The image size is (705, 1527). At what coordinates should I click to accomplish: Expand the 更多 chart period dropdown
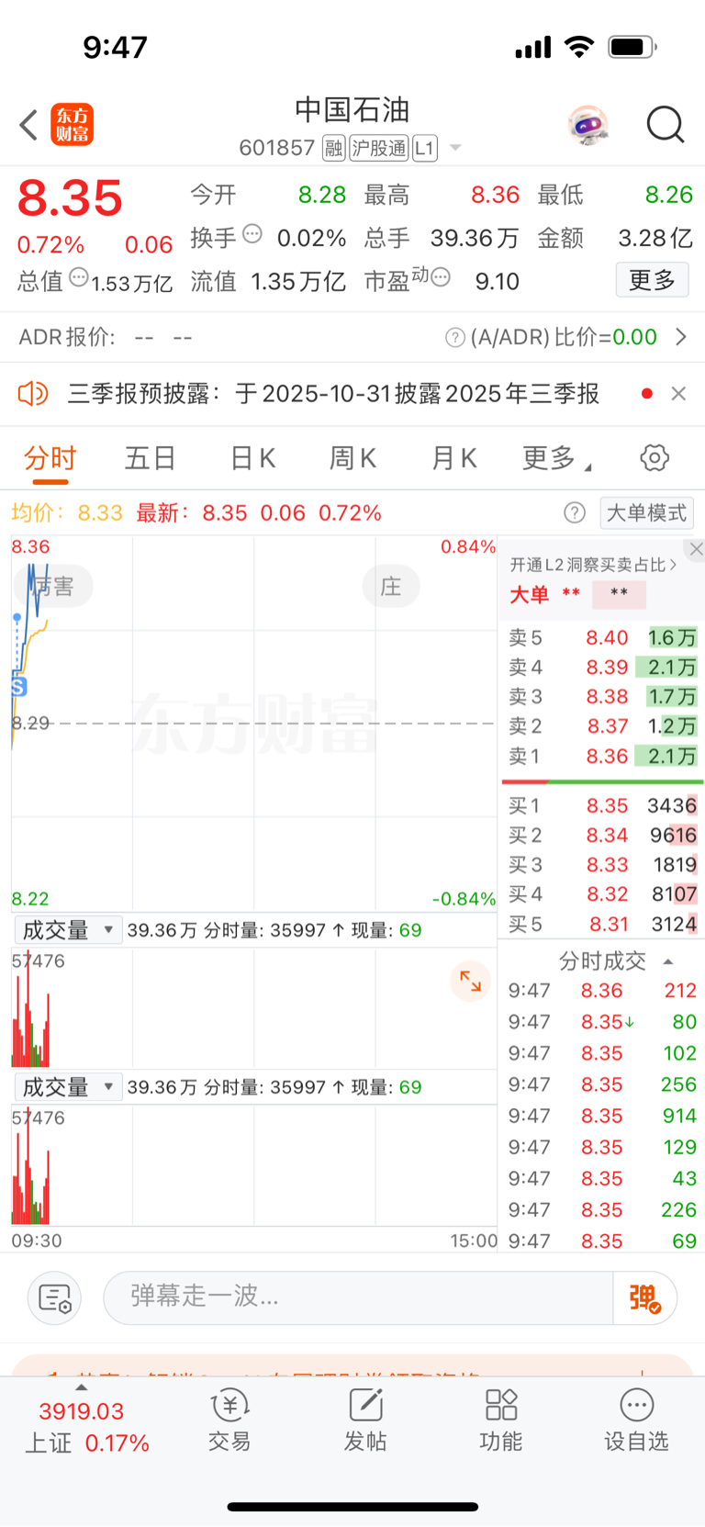coord(556,458)
